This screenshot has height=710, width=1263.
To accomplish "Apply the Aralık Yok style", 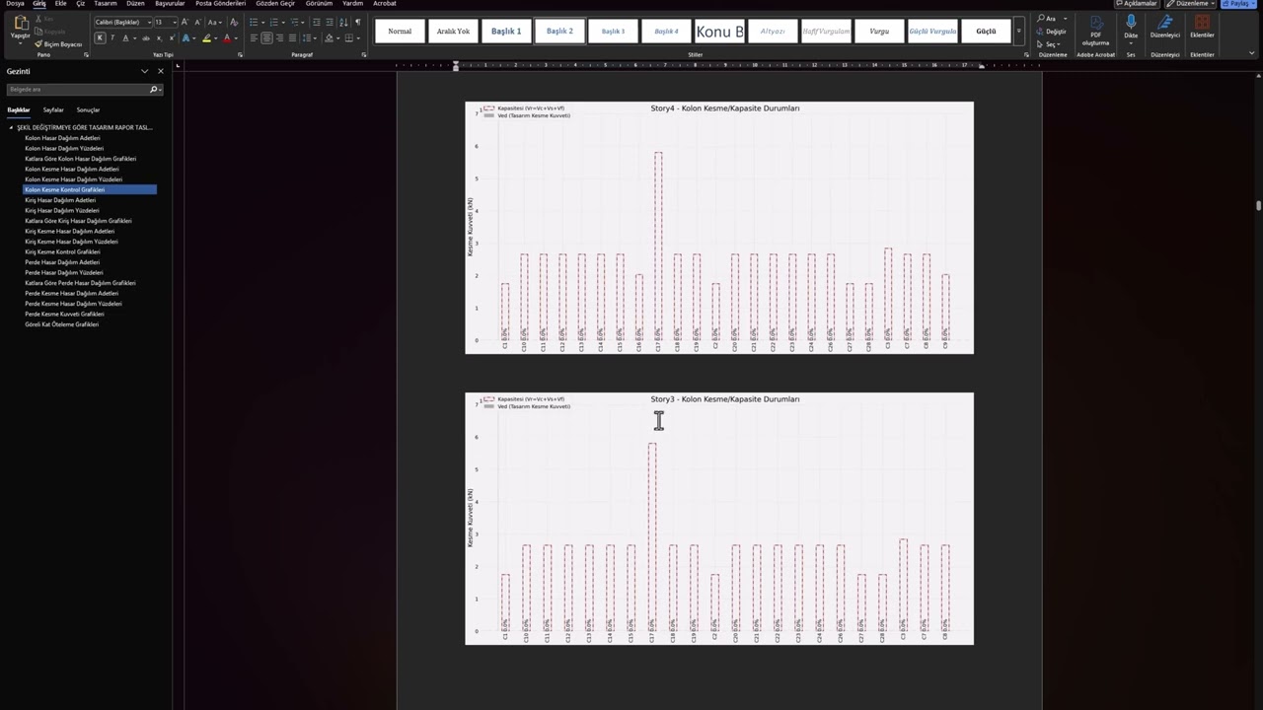I will 453,31.
